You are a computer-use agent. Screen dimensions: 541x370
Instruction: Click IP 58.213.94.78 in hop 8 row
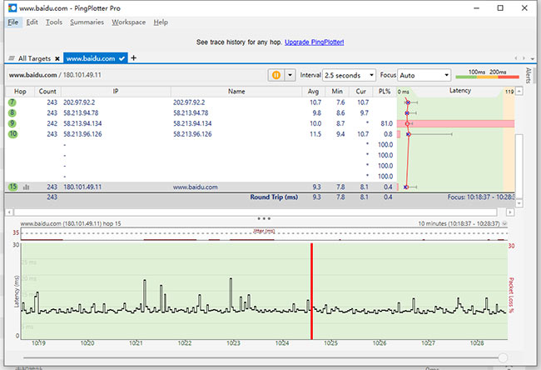pos(81,113)
